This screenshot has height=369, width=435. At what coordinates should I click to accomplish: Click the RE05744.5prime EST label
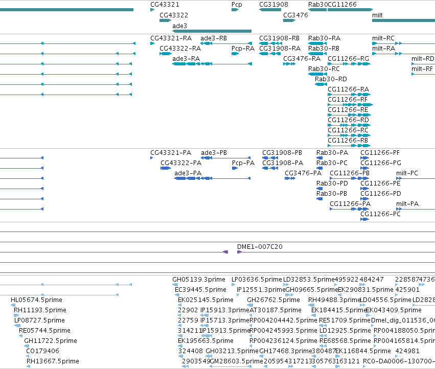[x=44, y=331]
